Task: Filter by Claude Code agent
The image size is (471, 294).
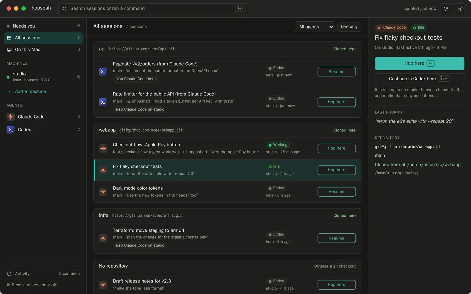Action: [x=43, y=117]
